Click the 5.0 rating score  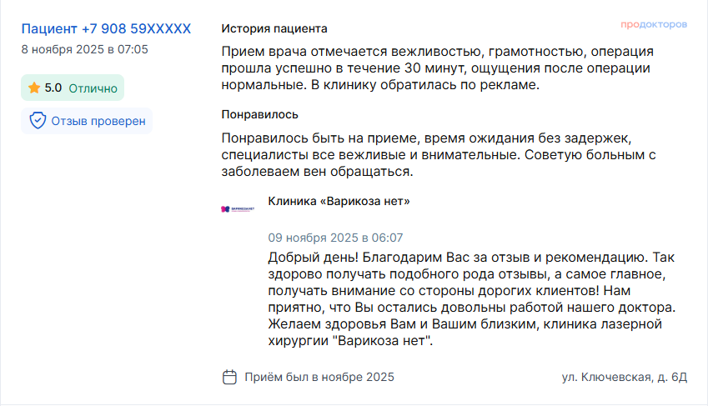53,88
